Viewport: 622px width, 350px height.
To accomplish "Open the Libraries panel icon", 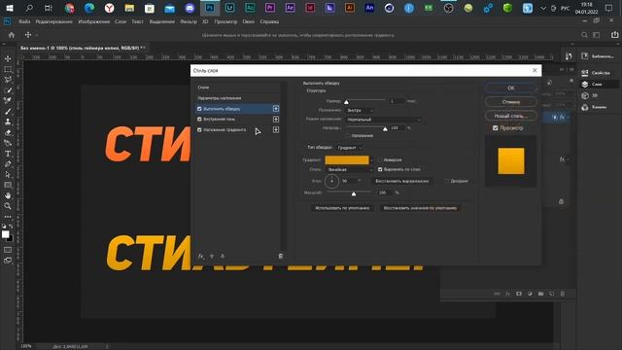I will [x=585, y=56].
